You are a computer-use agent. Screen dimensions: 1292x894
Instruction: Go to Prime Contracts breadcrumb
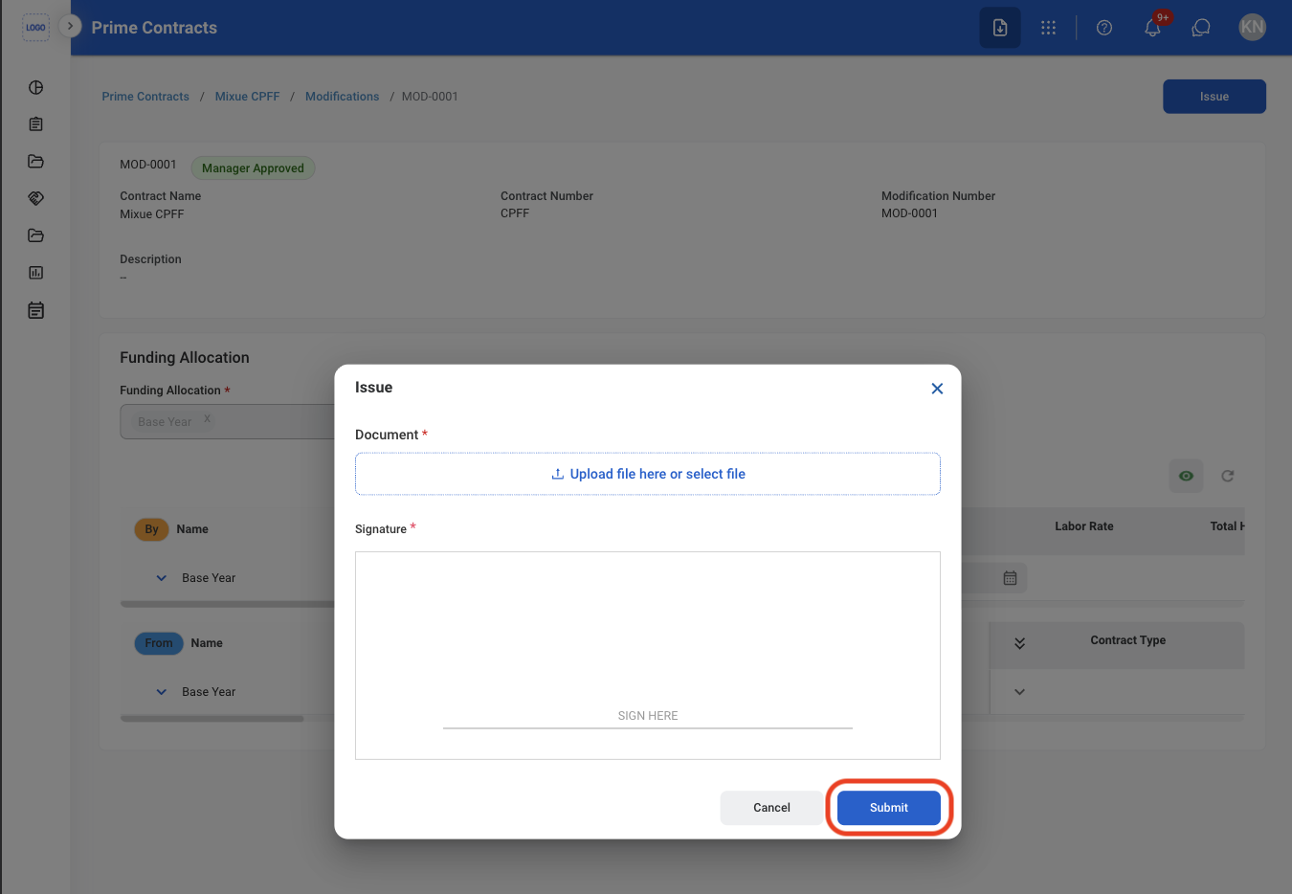(x=145, y=97)
